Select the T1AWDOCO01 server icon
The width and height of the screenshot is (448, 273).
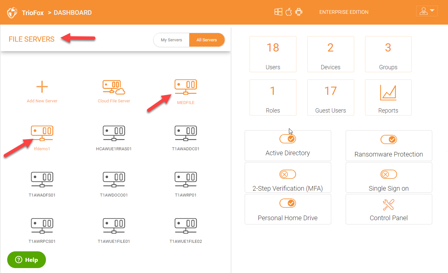click(114, 180)
